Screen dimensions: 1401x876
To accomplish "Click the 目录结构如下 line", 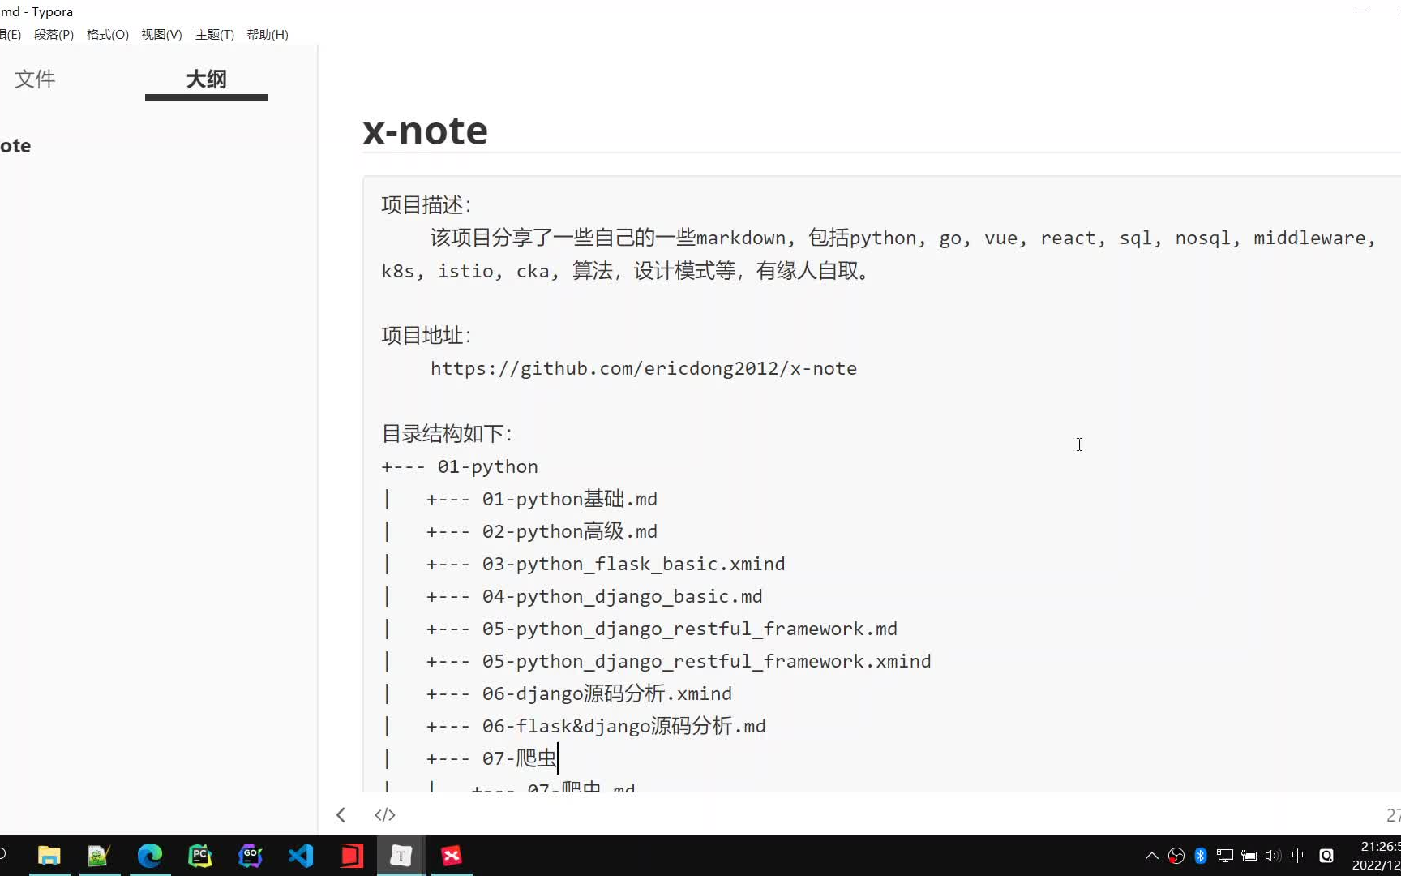I will (447, 434).
